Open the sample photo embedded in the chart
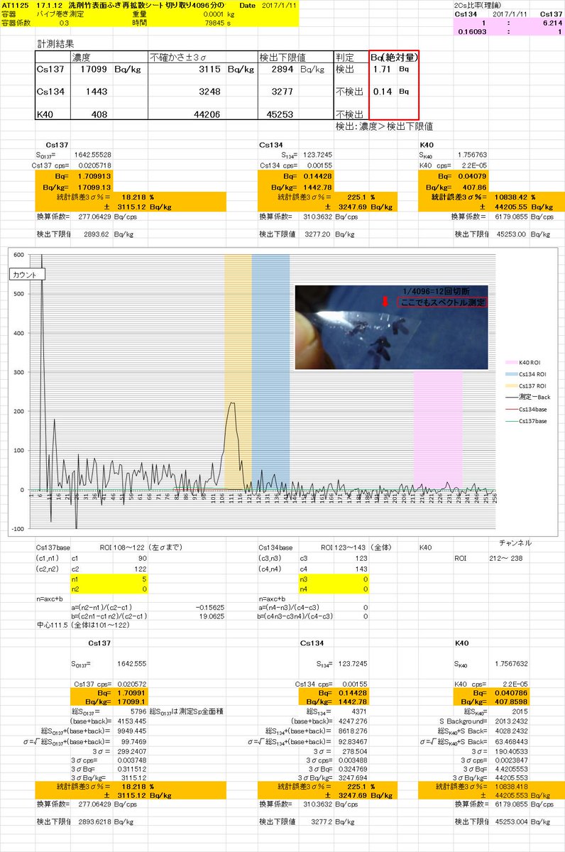Screen dimensions: 565x852 (391, 327)
